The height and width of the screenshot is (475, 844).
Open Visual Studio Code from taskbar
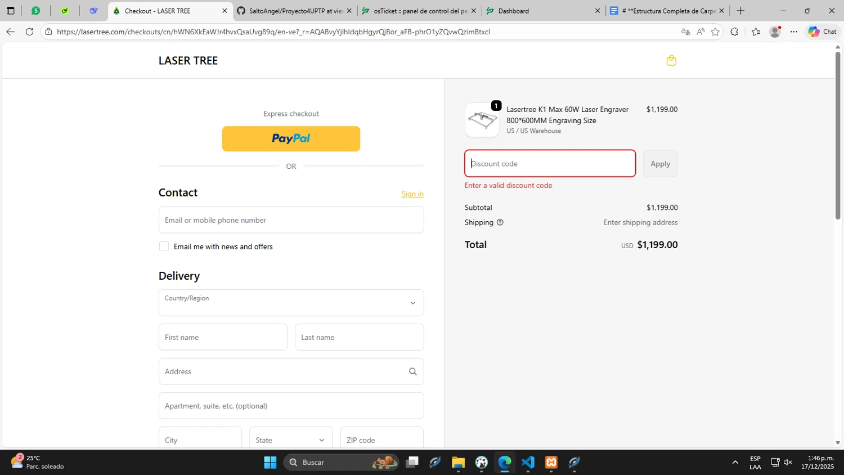(528, 462)
